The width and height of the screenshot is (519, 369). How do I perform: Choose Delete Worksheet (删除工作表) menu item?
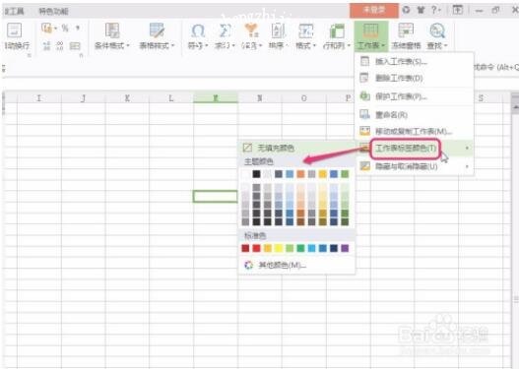click(414, 79)
